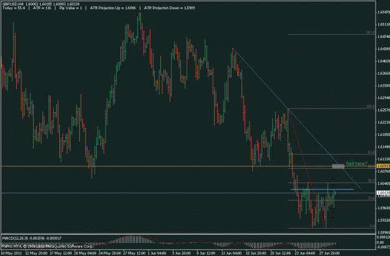
Task: Click the '27 Jun 20:00' time label
Action: (329, 254)
